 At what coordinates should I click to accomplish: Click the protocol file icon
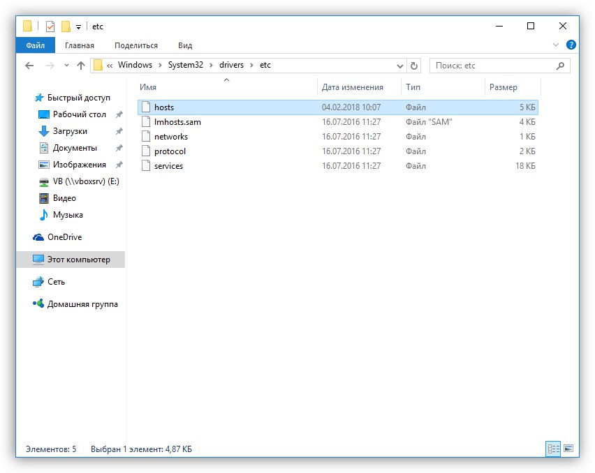pos(146,151)
